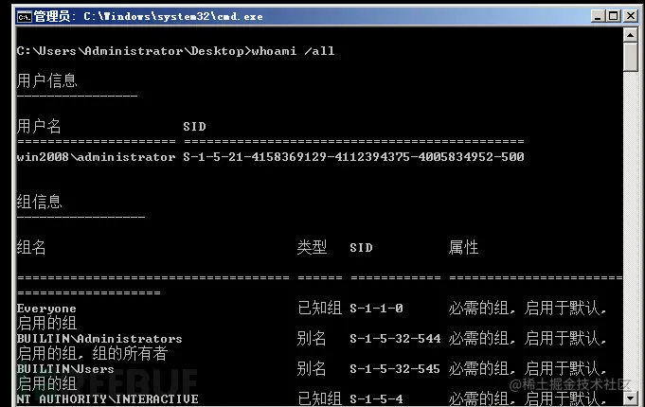Screen dimensions: 645x407
Task: Click the group table SID header
Action: 361,248
